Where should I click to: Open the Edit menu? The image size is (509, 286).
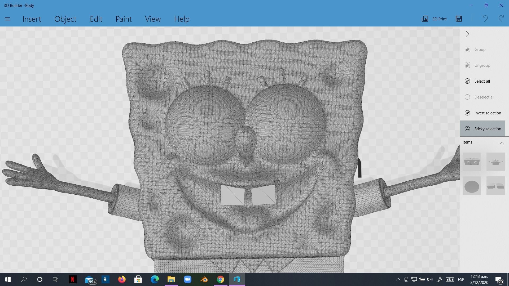click(96, 19)
